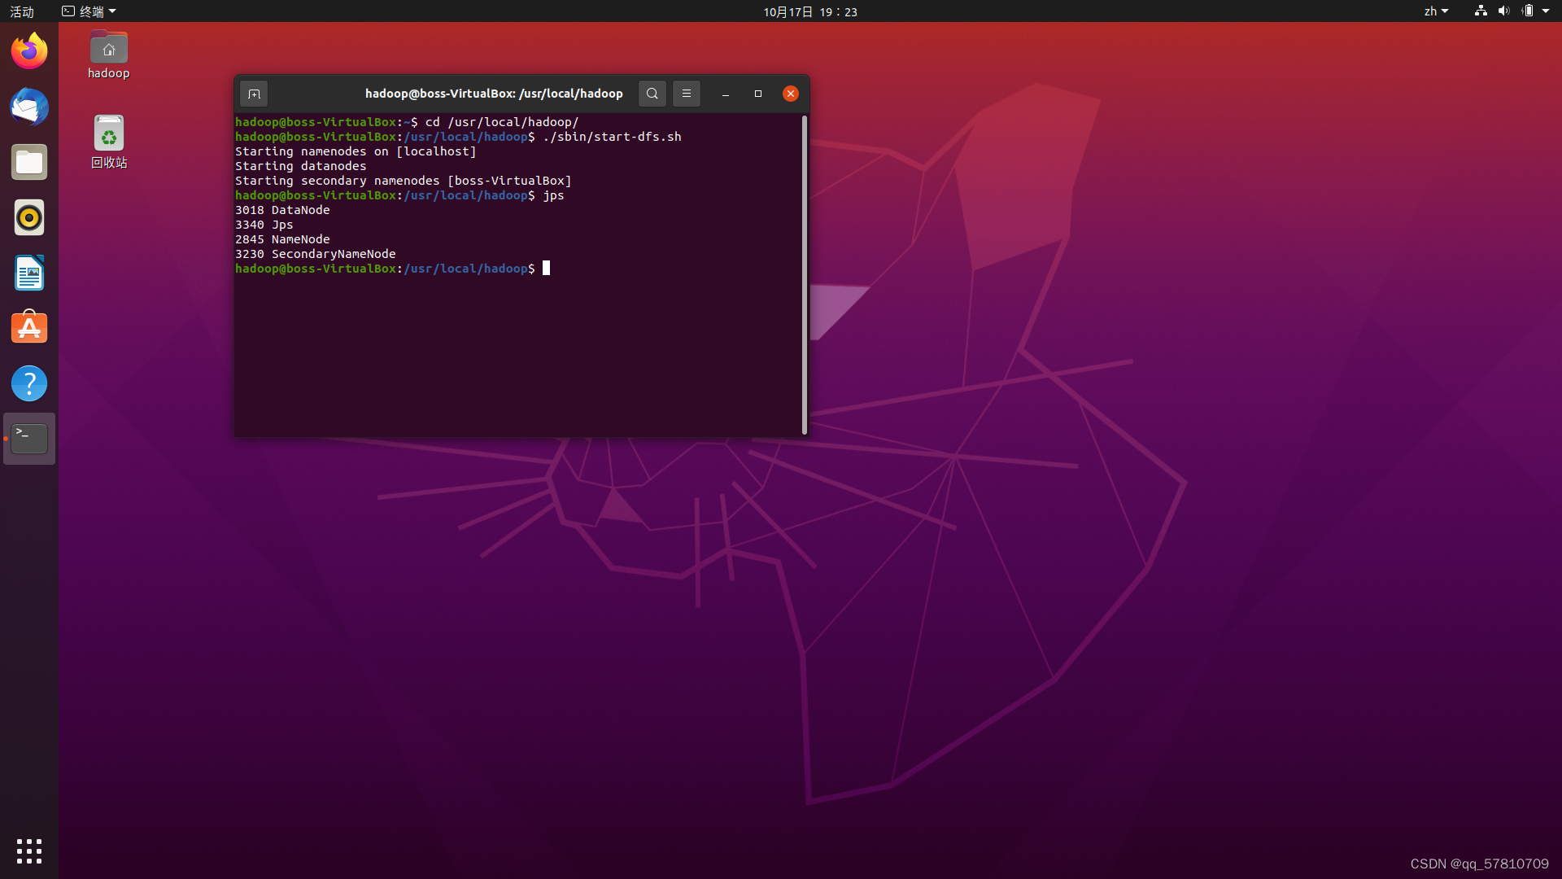Open a new terminal tab

point(254,94)
